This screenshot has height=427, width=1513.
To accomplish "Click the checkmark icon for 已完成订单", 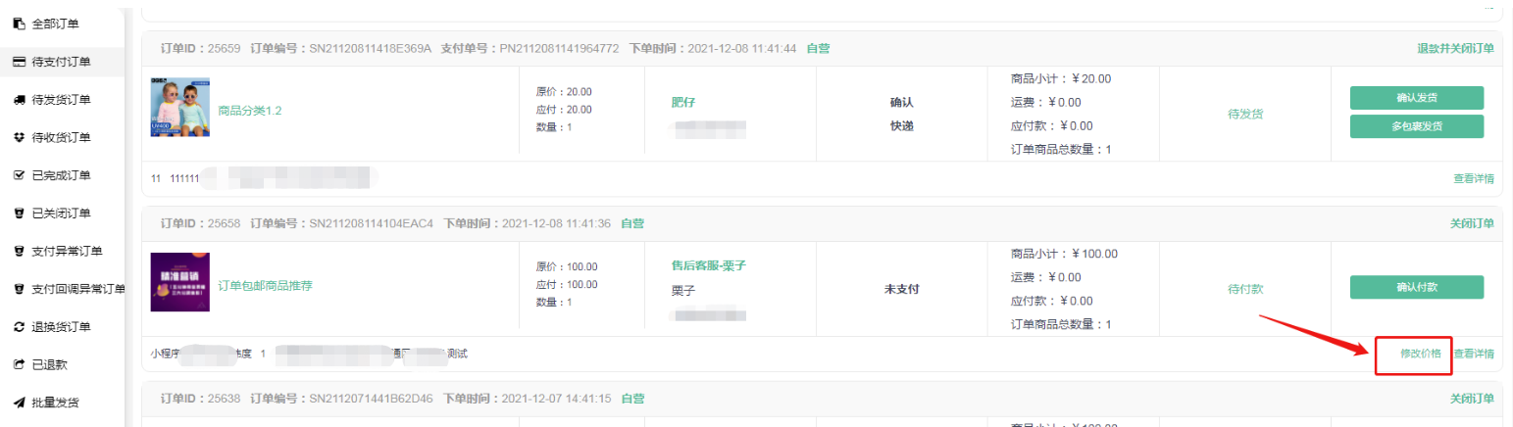I will point(19,175).
